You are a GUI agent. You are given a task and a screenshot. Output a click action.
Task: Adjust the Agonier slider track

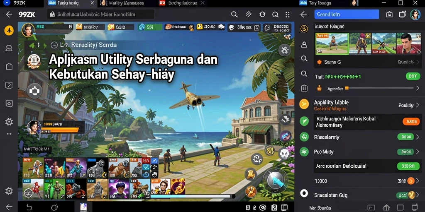[379, 88]
